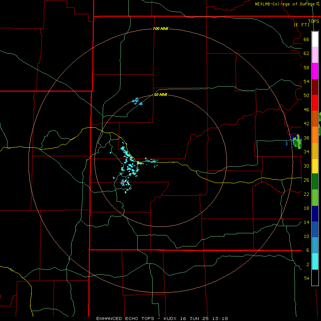Click the yellow 30 kft legend swatch
This screenshot has height=321, width=321.
tap(315, 166)
